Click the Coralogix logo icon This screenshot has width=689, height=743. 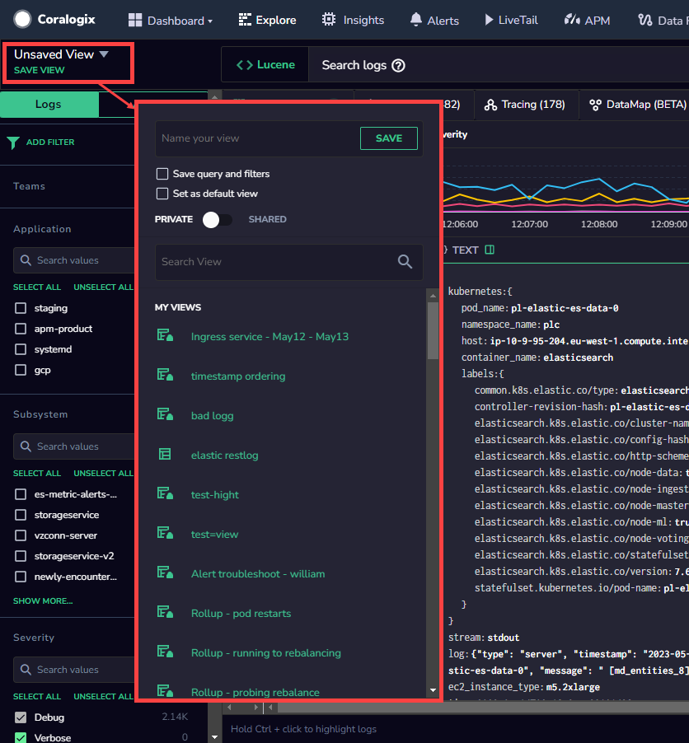tap(22, 20)
